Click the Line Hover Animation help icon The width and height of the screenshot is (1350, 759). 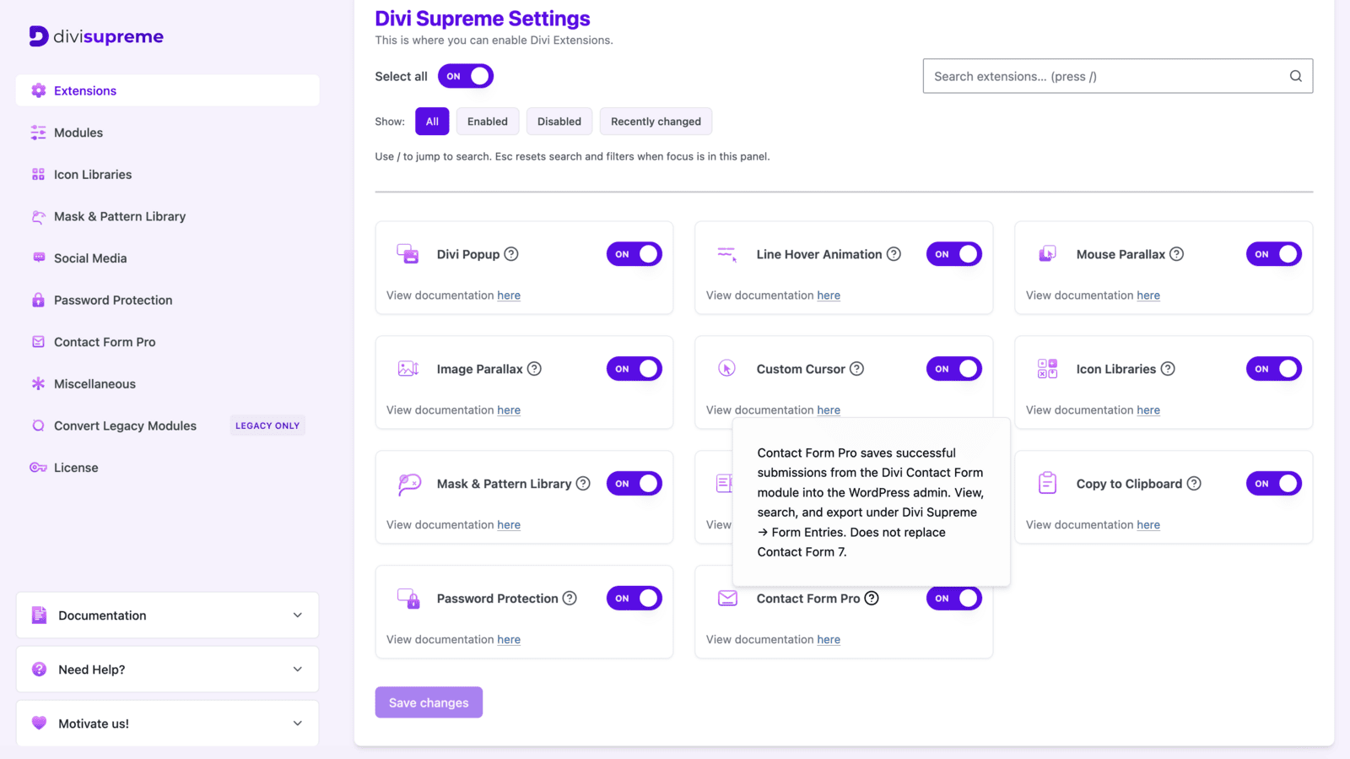(x=894, y=254)
